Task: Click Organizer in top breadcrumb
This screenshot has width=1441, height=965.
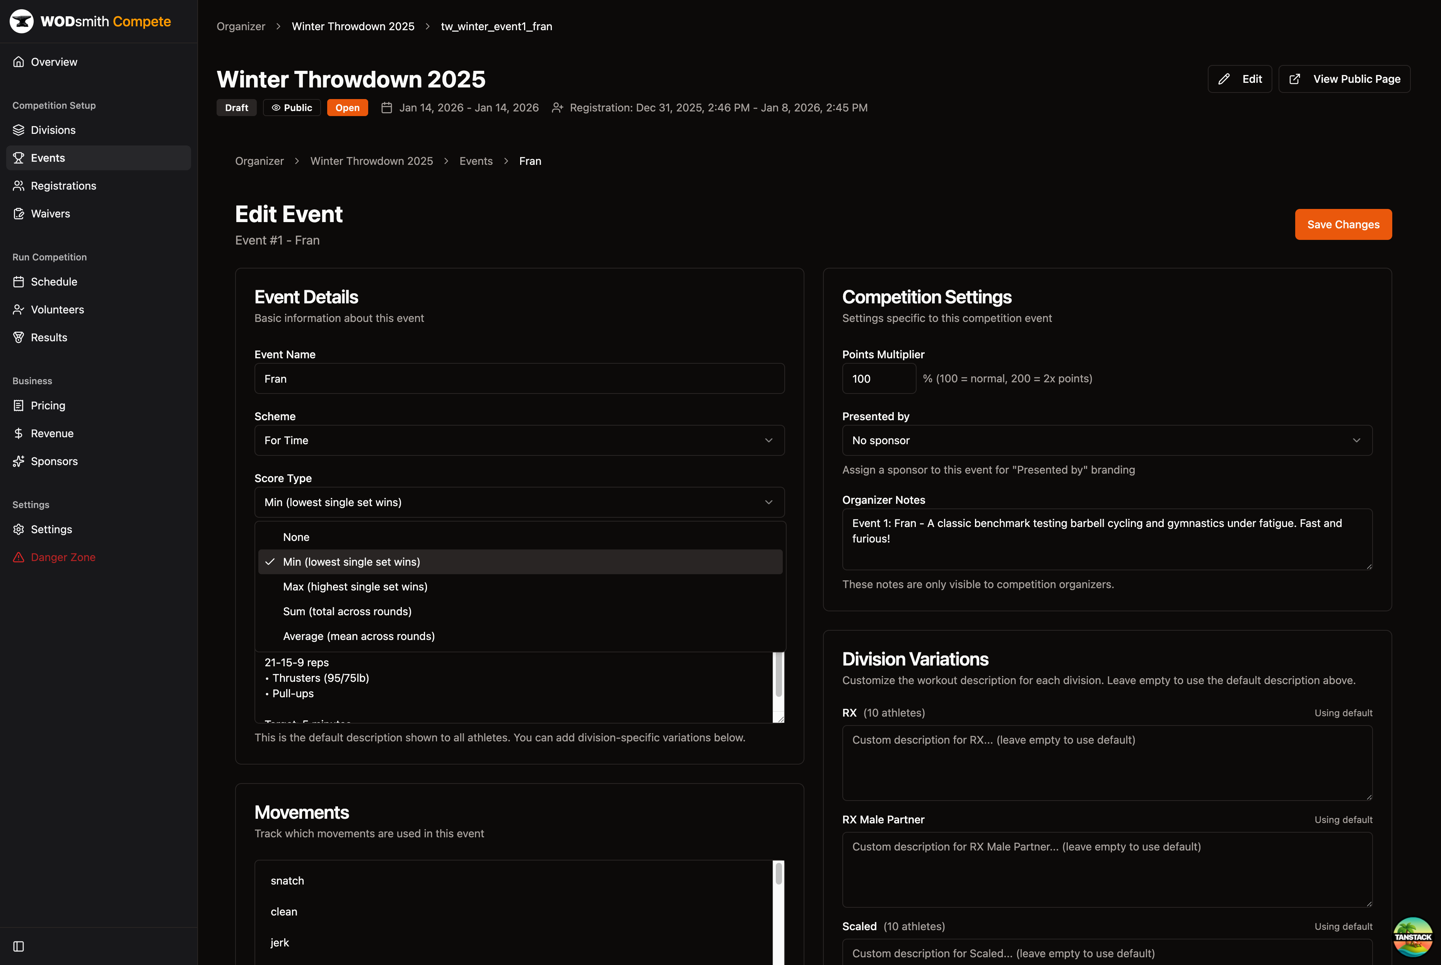Action: [x=241, y=26]
